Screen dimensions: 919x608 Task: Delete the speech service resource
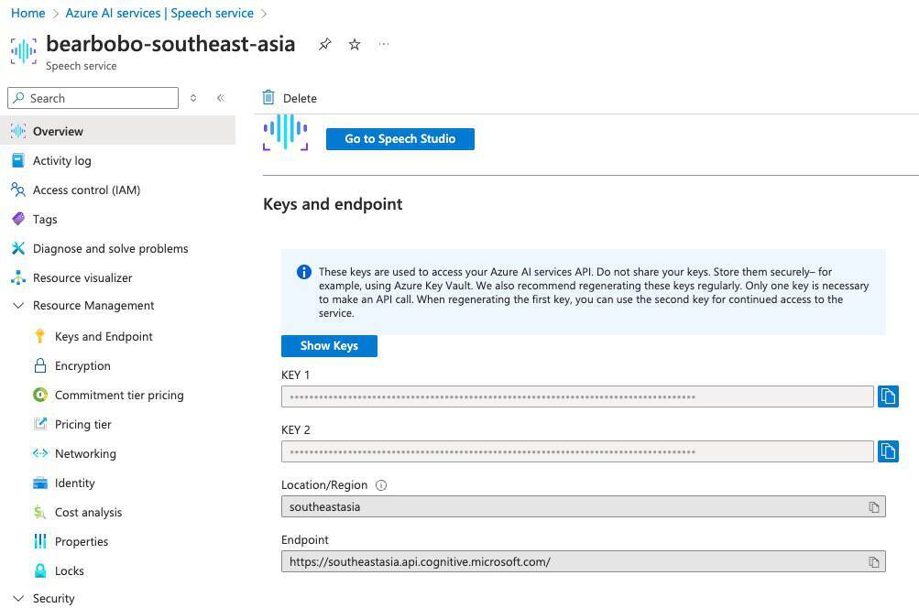point(290,98)
